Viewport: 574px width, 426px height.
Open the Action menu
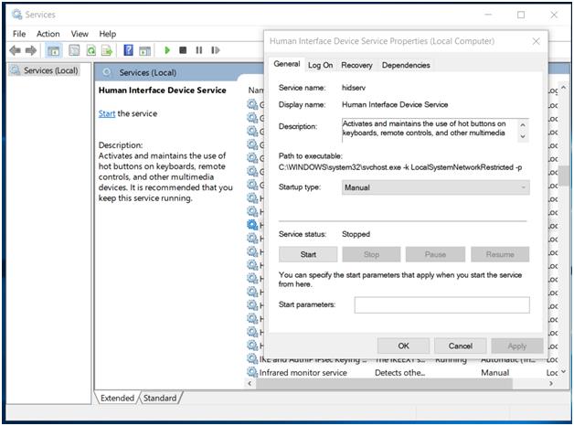48,34
